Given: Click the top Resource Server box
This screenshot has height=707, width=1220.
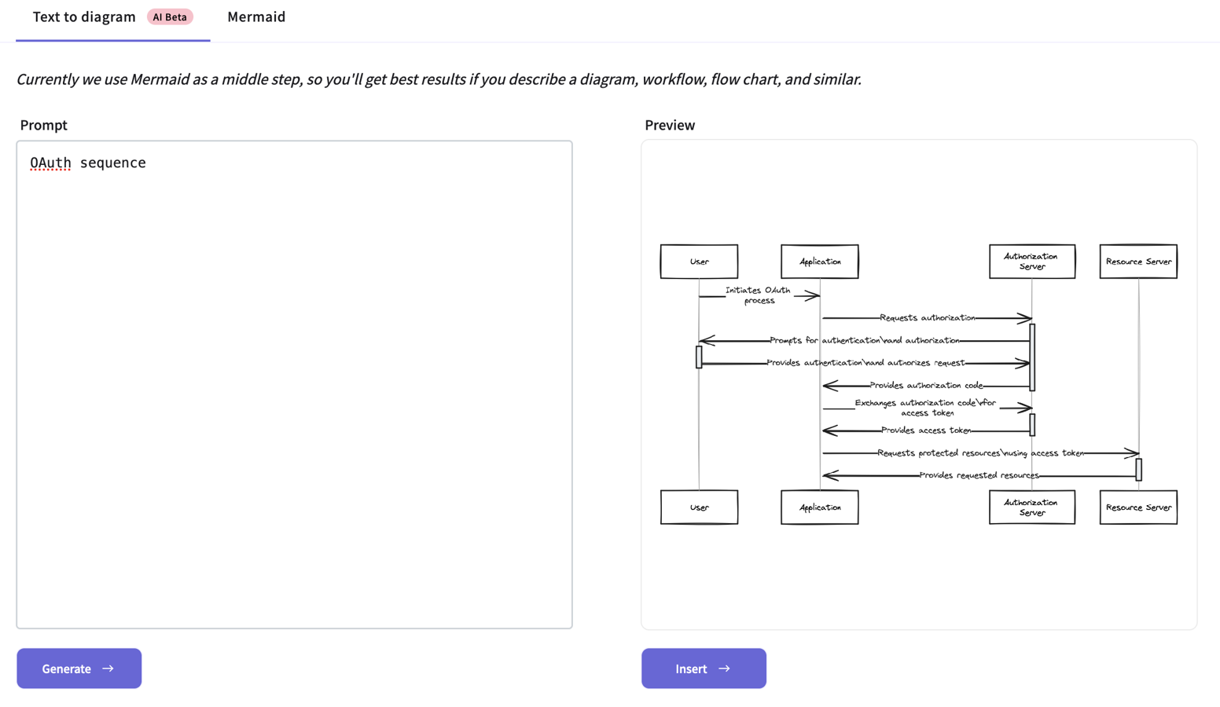Looking at the screenshot, I should (1137, 262).
